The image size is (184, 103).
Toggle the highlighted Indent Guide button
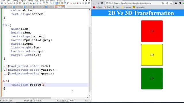(x=57, y=3)
